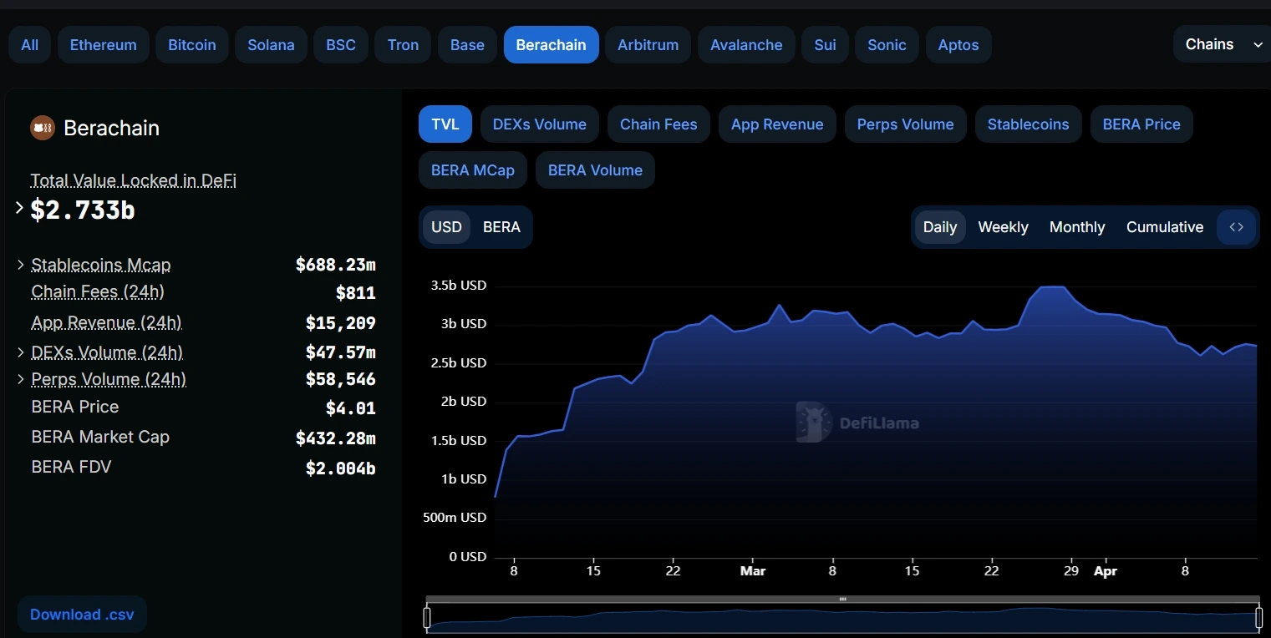Open the Chains dropdown menu

point(1222,45)
